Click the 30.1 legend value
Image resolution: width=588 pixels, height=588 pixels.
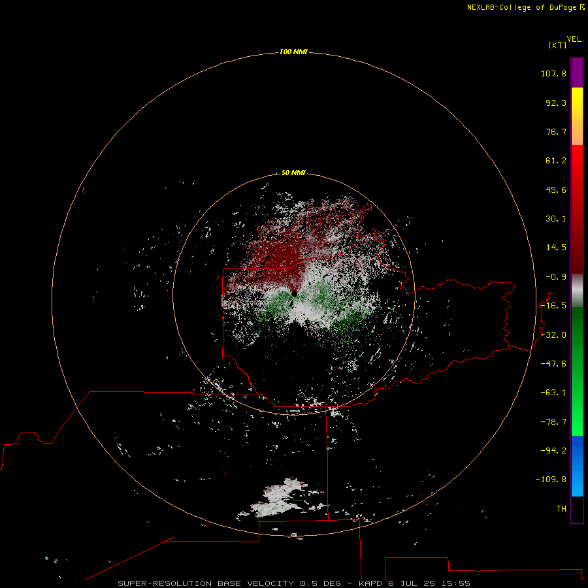click(556, 219)
